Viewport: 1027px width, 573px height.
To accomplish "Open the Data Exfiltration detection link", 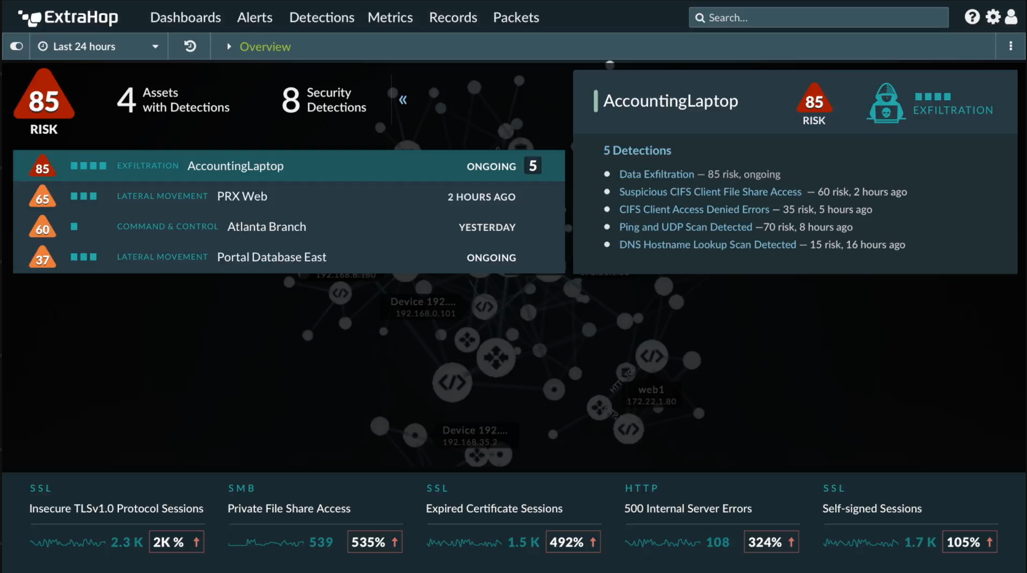I will tap(656, 174).
